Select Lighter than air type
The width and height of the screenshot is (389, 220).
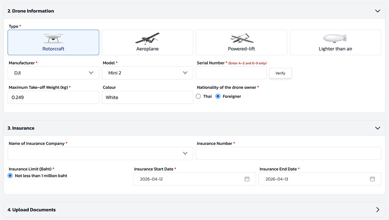coord(335,42)
